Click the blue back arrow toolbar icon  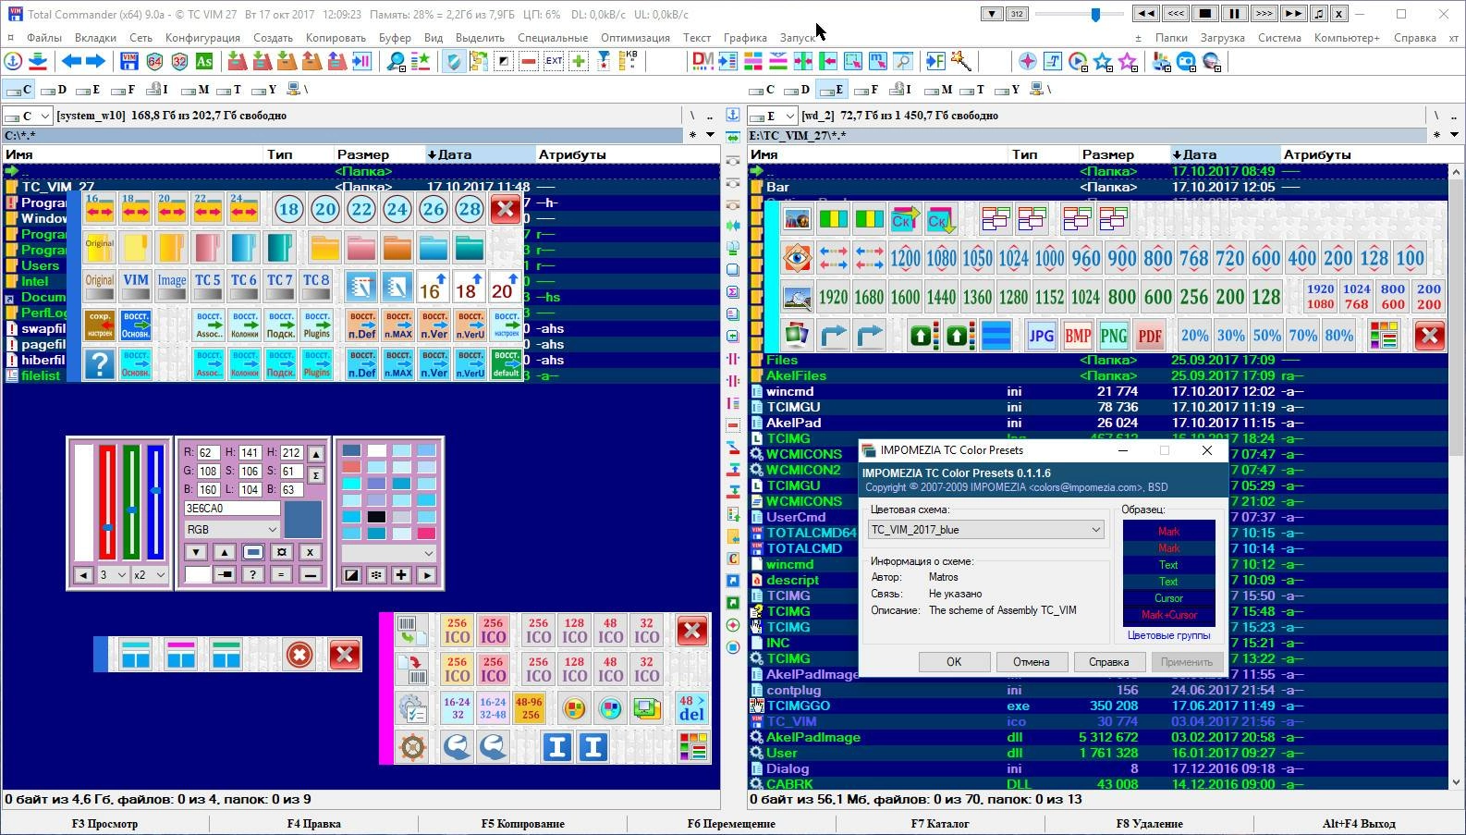tap(71, 61)
